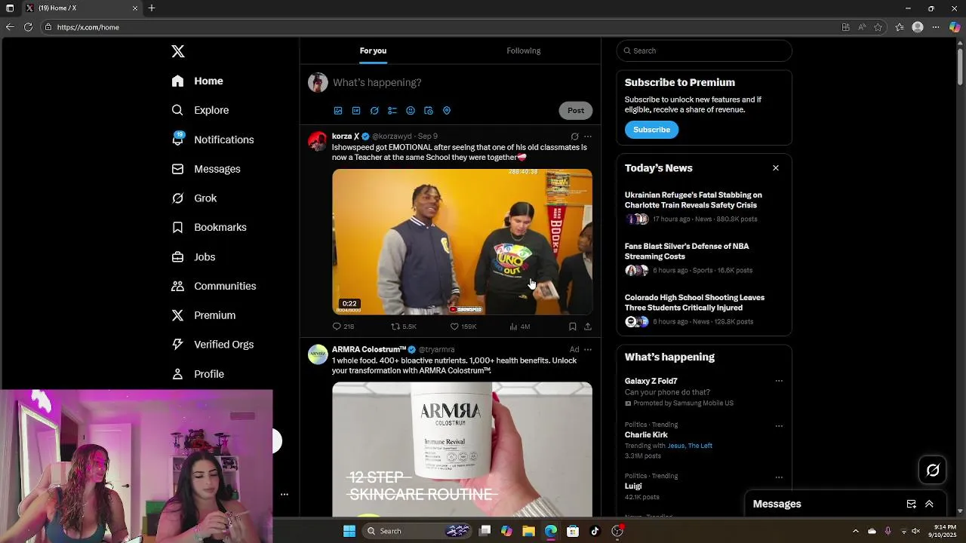Image resolution: width=966 pixels, height=543 pixels.
Task: Click the composer profile avatar
Action: click(x=318, y=83)
